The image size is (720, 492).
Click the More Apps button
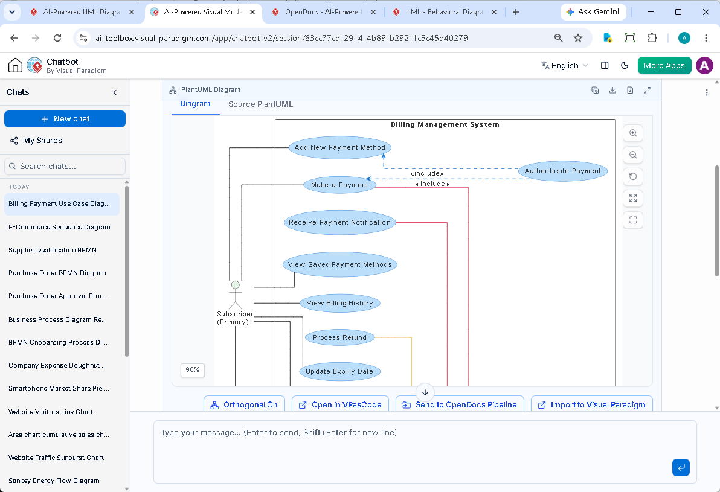(664, 66)
